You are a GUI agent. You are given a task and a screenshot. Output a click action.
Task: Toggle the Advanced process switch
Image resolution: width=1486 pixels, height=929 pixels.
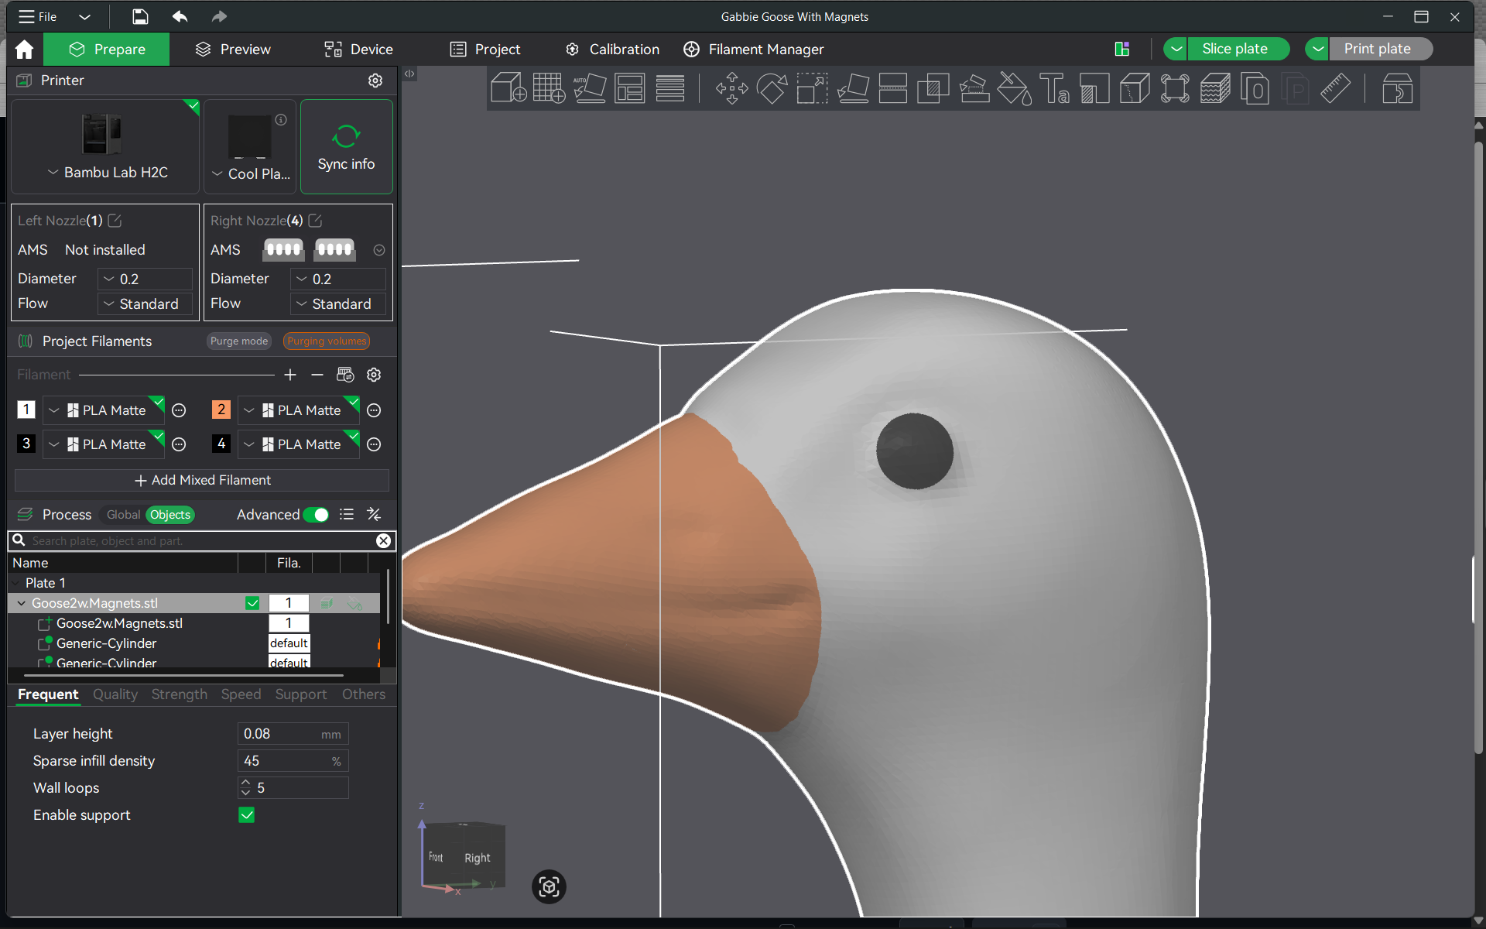[316, 515]
